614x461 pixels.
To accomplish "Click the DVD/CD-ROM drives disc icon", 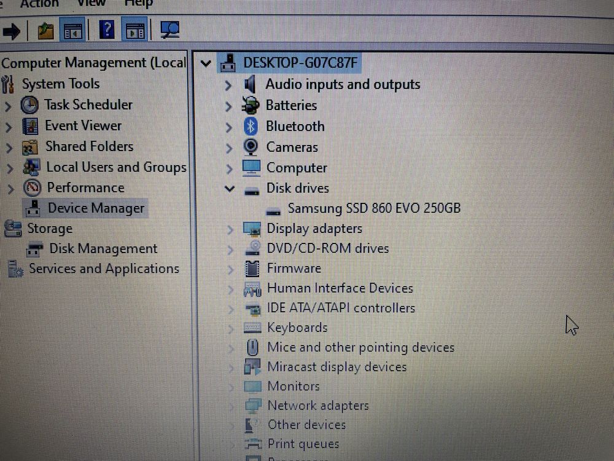I will pos(252,248).
